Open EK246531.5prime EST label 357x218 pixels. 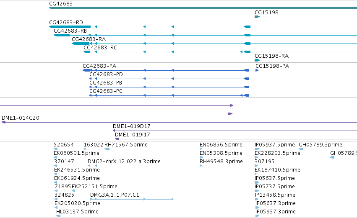tap(77, 170)
